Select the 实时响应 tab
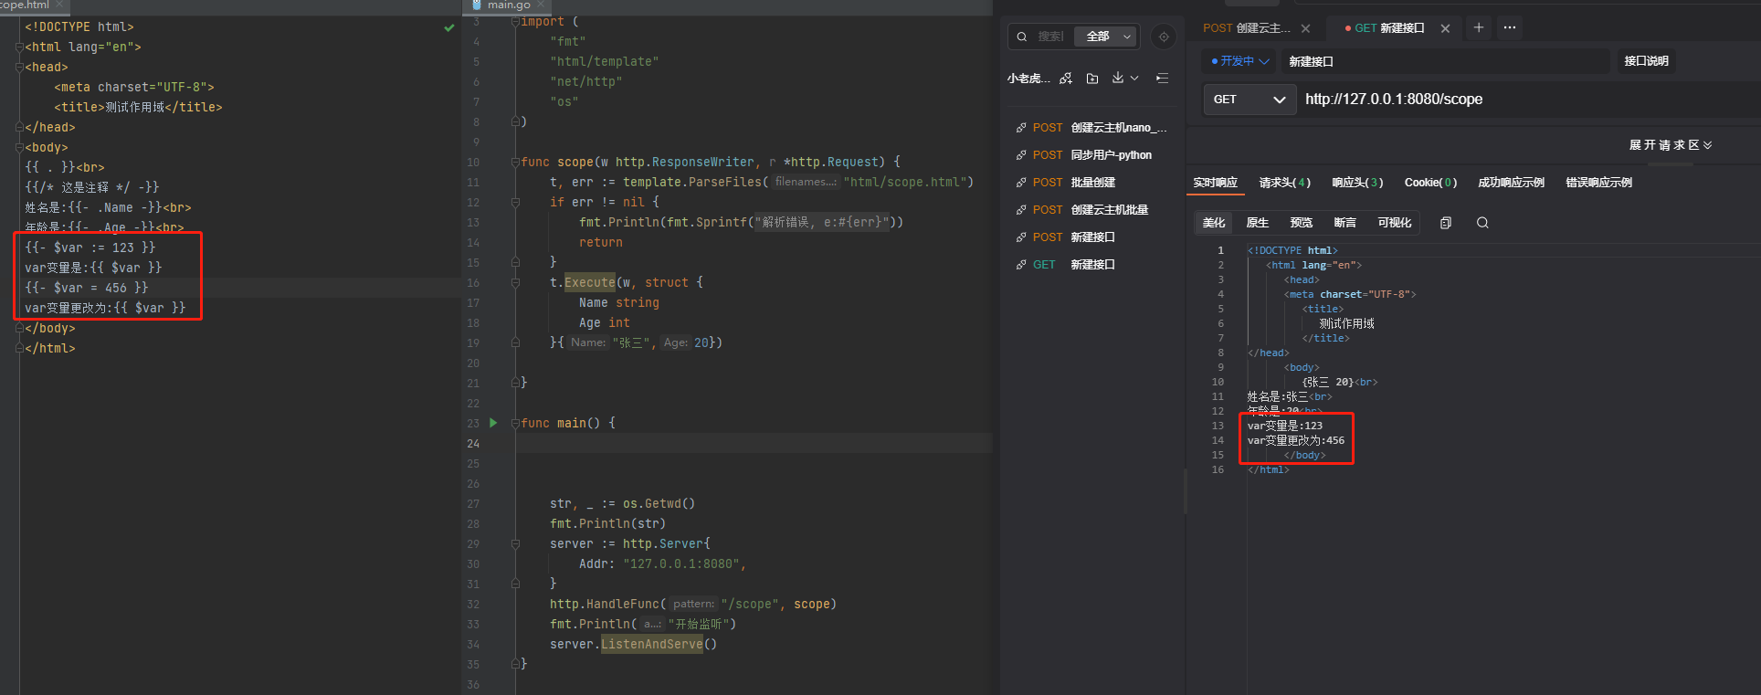Viewport: 1761px width, 695px height. (1215, 183)
